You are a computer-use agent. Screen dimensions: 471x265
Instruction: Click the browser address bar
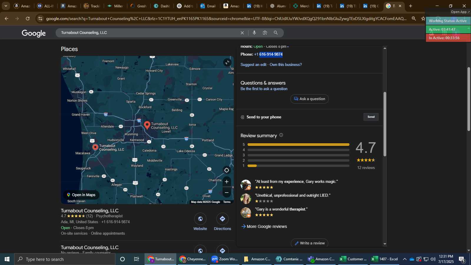[226, 19]
